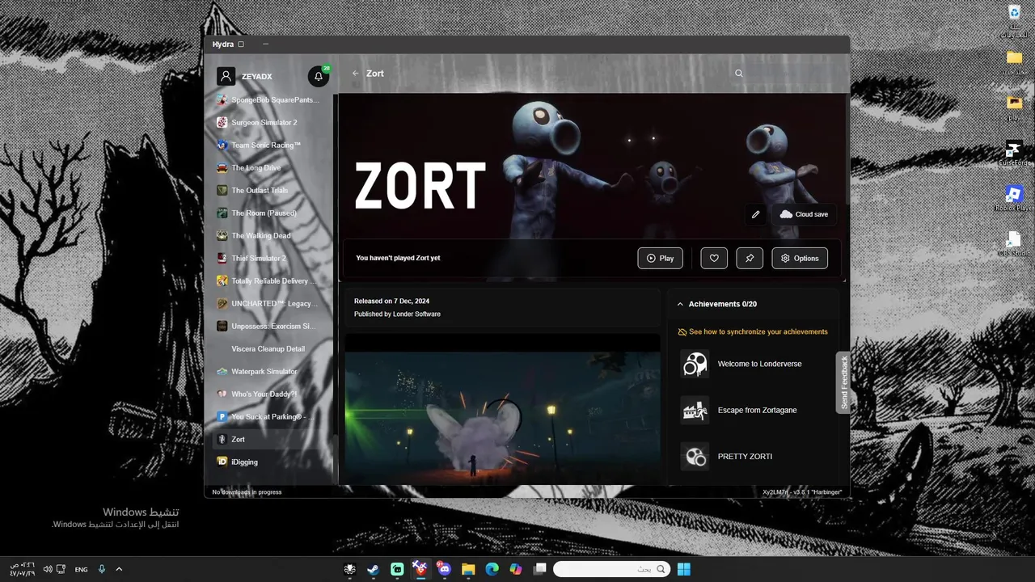Select Zort in the library sidebar
This screenshot has height=582, width=1035.
(270, 439)
